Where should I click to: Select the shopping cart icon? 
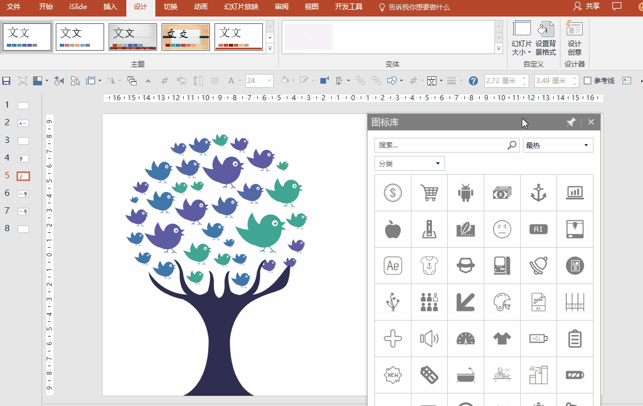(430, 193)
